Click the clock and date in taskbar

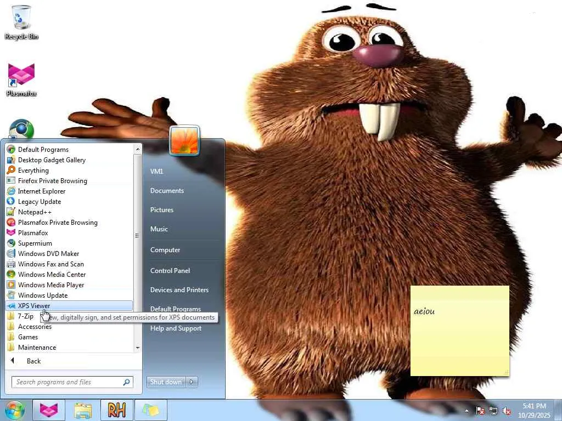click(x=534, y=411)
